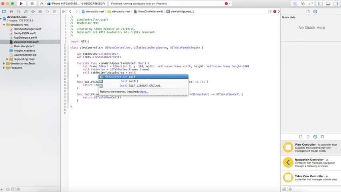Show the Object library

tap(315, 137)
